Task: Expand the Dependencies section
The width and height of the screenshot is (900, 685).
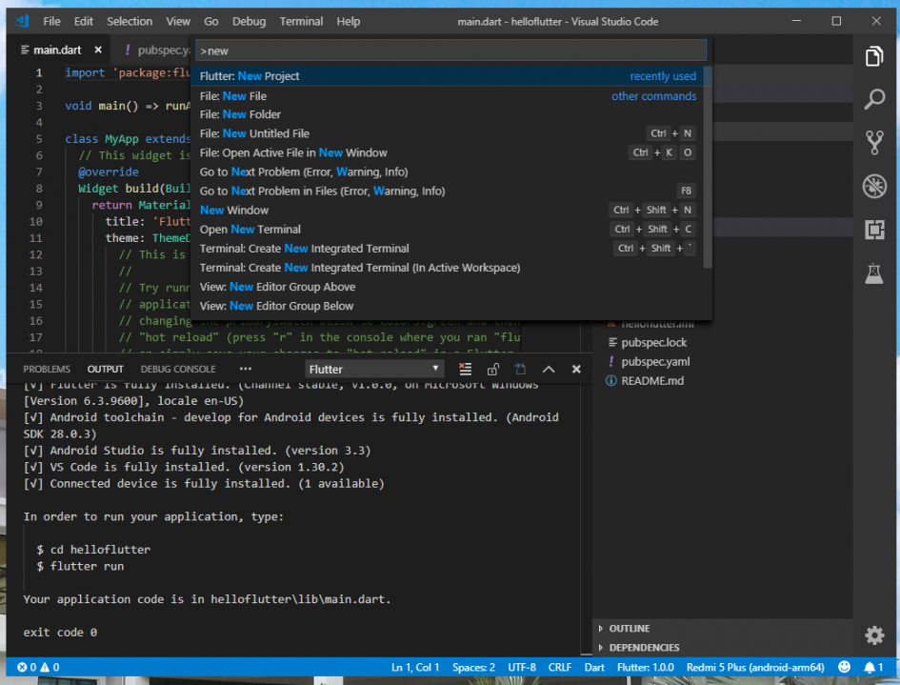Action: click(x=644, y=648)
